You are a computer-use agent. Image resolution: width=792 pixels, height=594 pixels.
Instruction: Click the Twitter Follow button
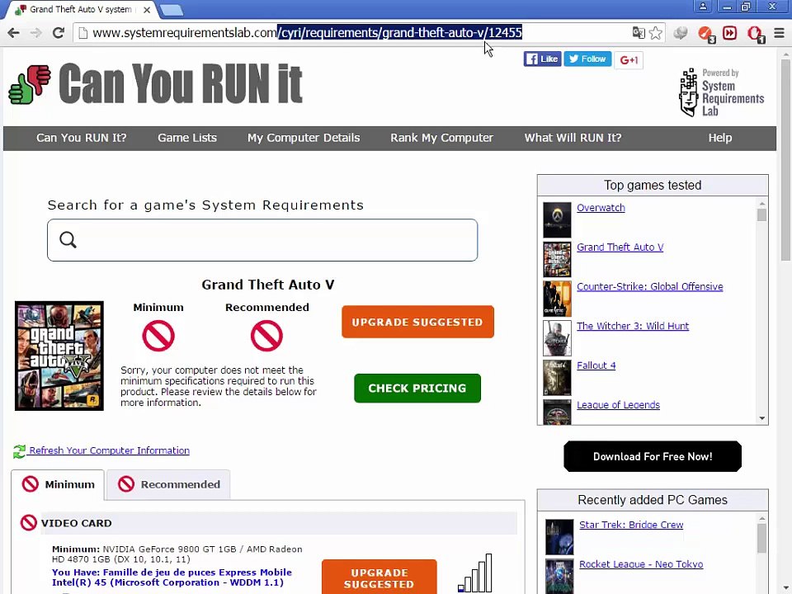[x=587, y=59]
